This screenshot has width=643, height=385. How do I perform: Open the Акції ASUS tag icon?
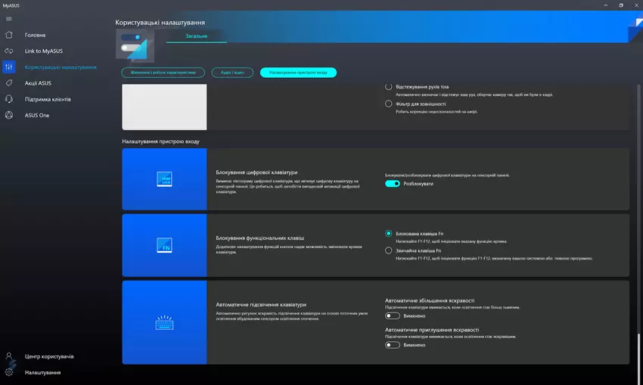(x=9, y=83)
